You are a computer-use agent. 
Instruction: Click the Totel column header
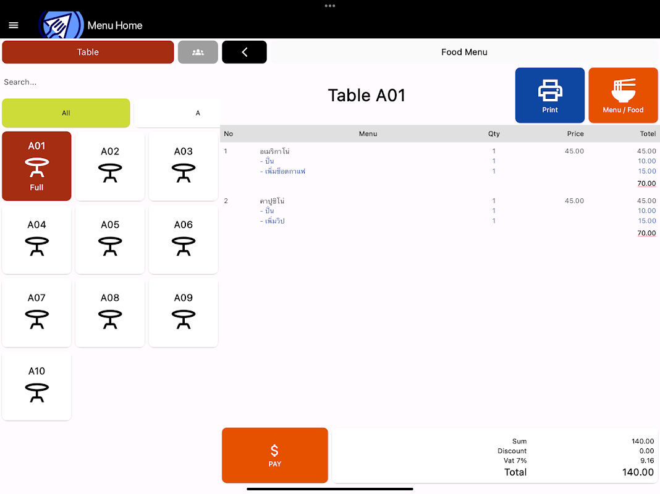[648, 134]
